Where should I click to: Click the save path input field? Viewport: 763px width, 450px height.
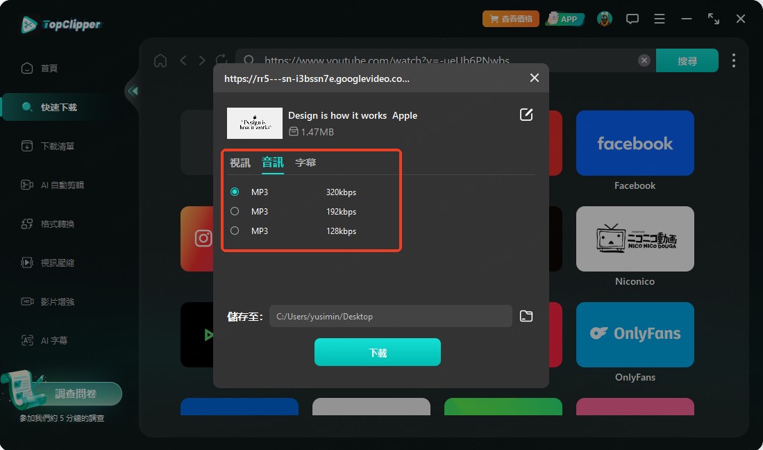pos(391,316)
